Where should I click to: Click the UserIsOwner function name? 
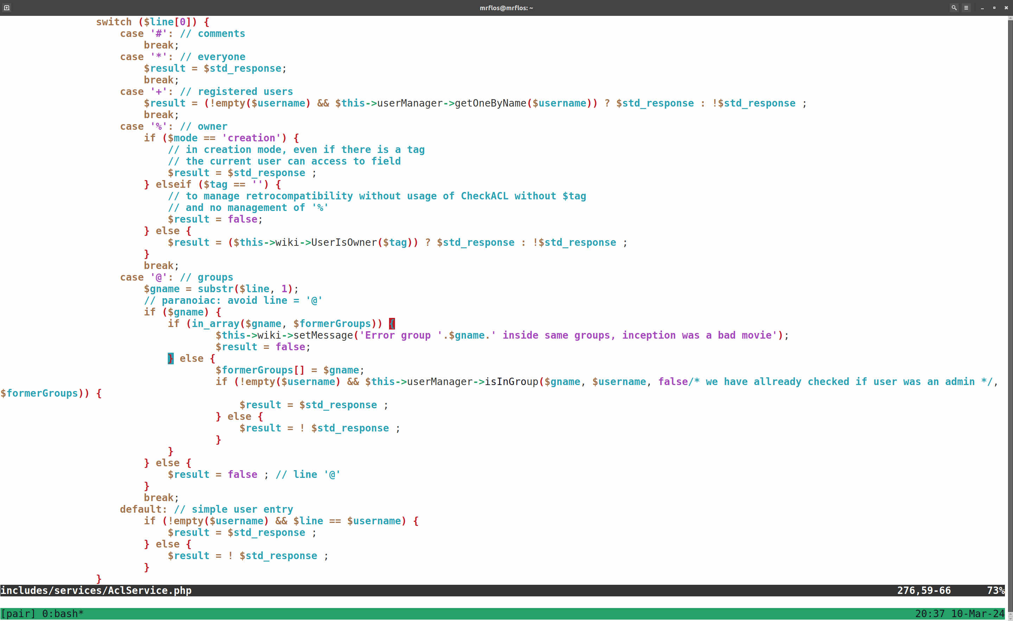coord(344,243)
